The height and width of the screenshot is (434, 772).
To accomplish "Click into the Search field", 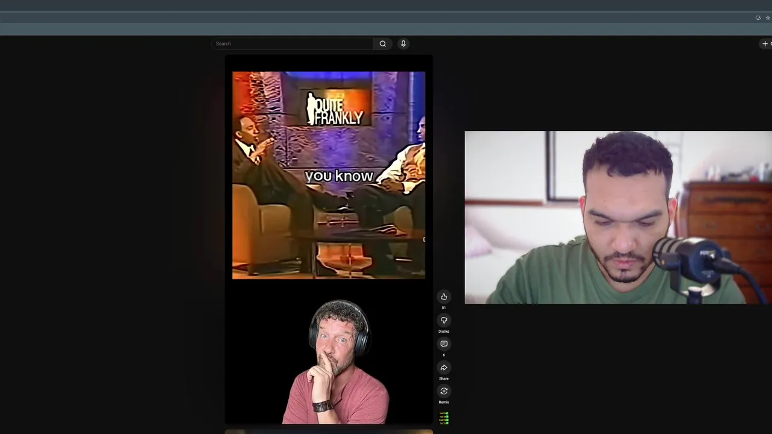I will tap(293, 43).
